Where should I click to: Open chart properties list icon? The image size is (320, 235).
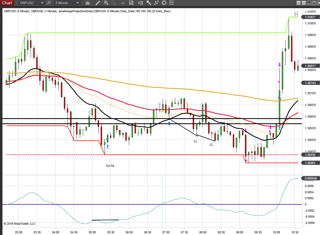pos(172,3)
